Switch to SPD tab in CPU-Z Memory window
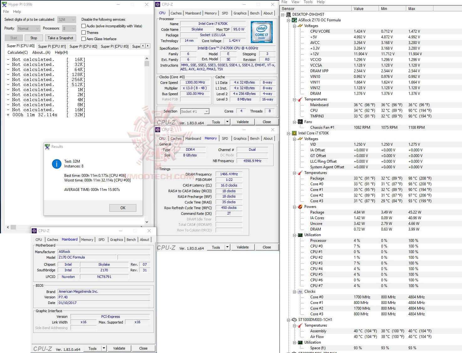The image size is (462, 353). pos(225,138)
